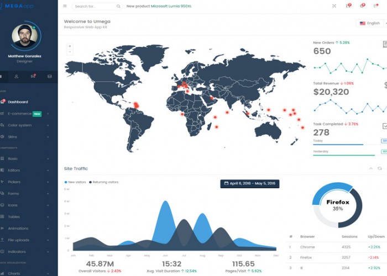Expand the Basic components submenu arrow
The height and width of the screenshot is (276, 387).
coord(48,159)
